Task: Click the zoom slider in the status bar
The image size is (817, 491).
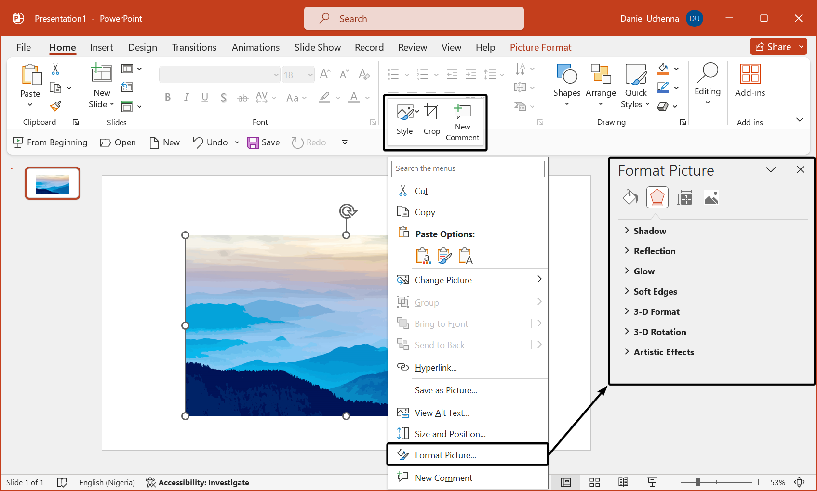Action: click(698, 482)
